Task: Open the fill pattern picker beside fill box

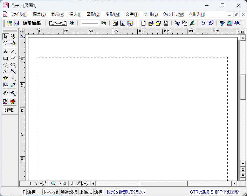Action: pos(72,23)
